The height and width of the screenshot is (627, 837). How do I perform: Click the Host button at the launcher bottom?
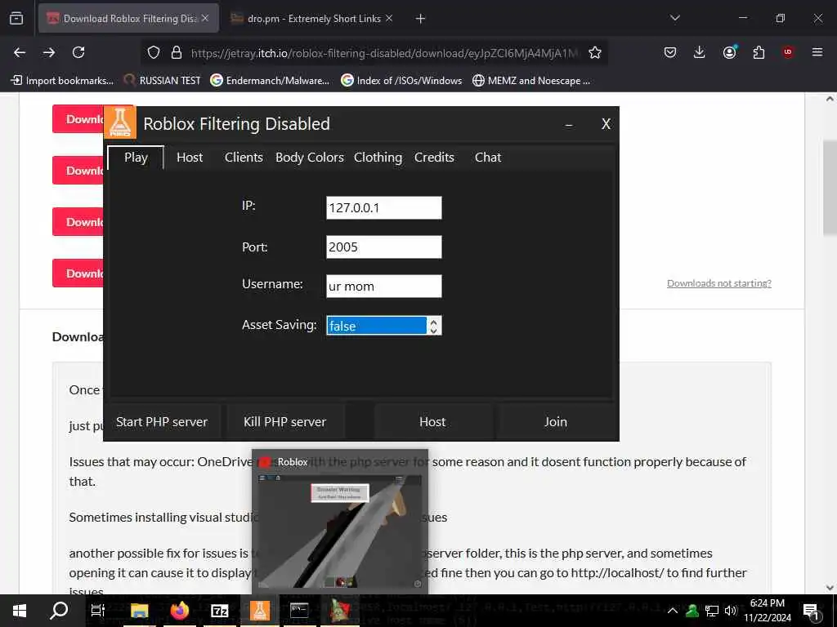(x=432, y=422)
